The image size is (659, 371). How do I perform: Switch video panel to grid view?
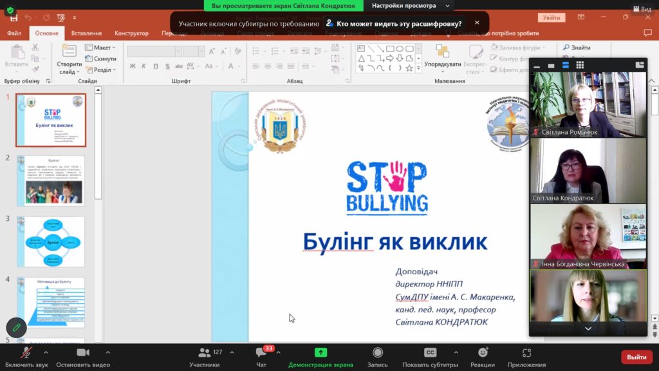tap(580, 65)
